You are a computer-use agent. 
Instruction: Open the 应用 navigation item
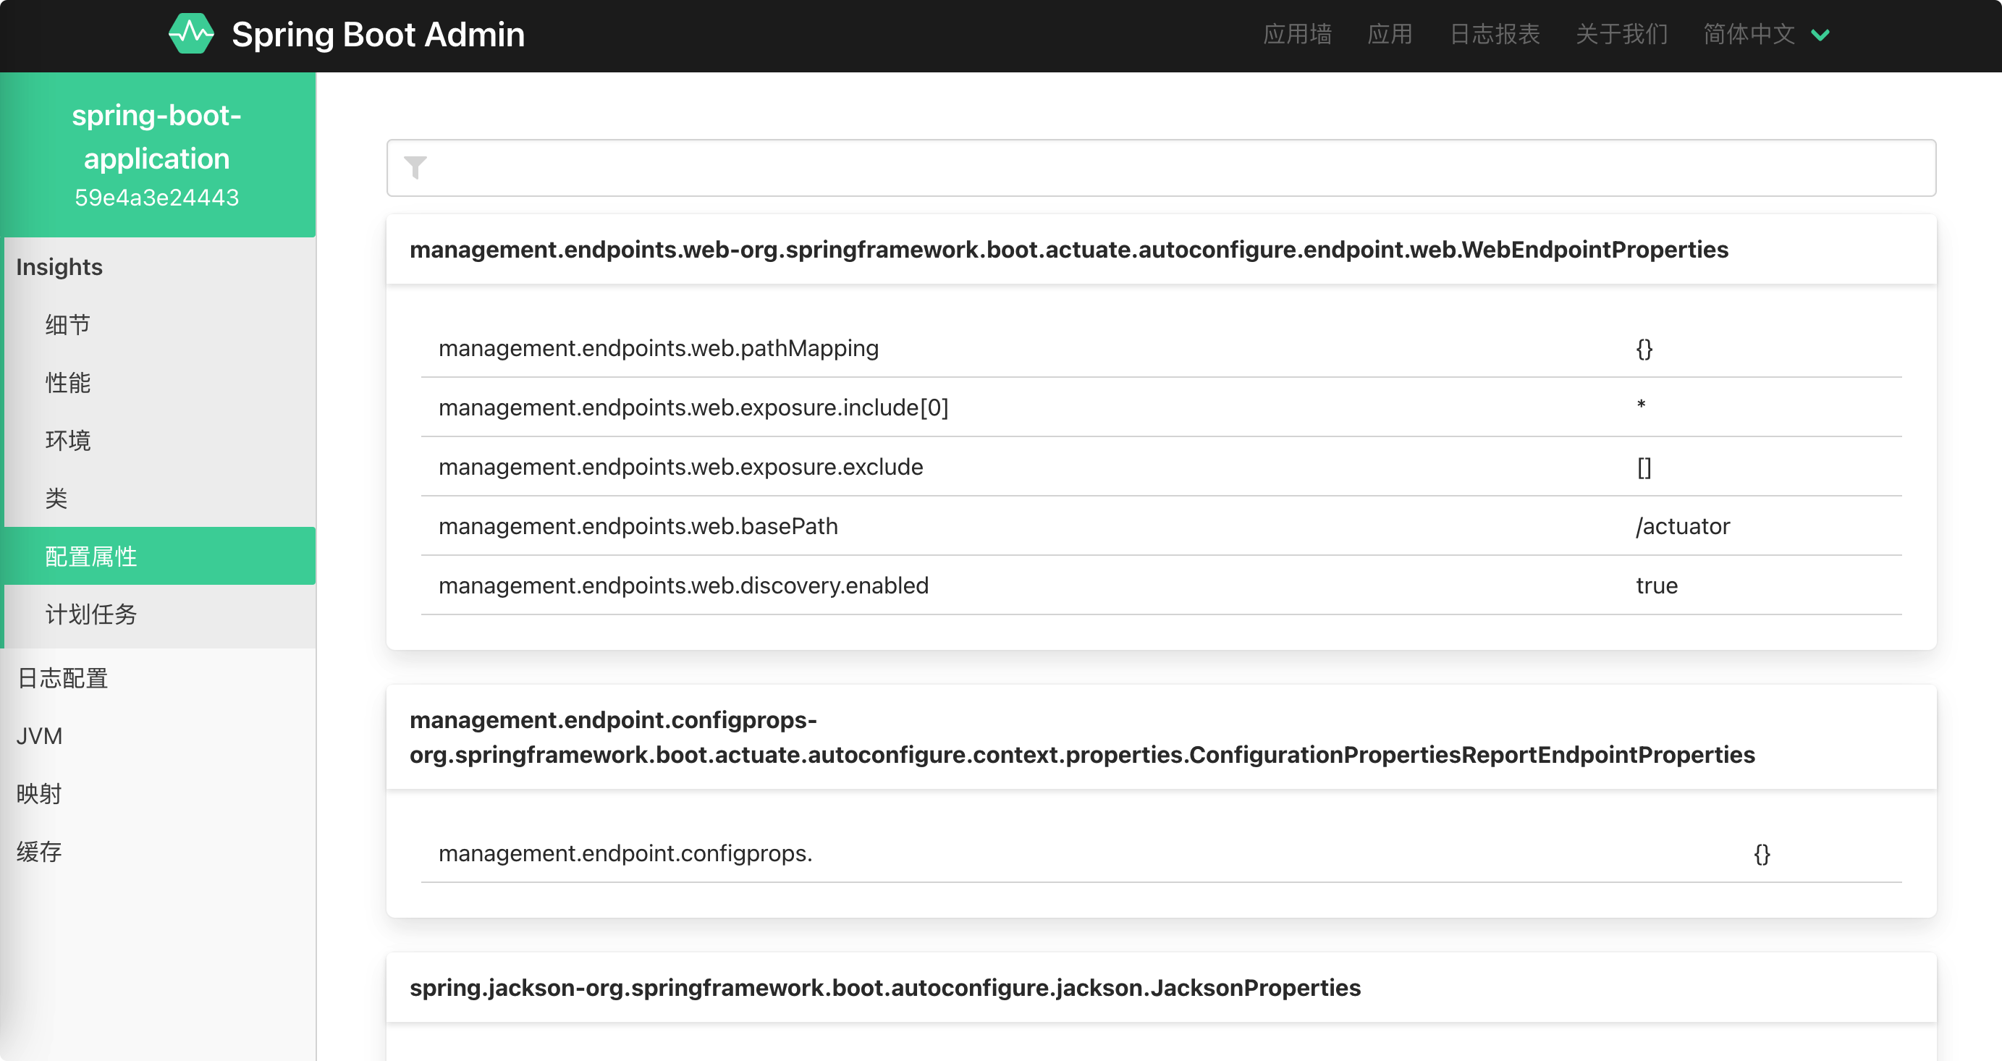(x=1390, y=34)
